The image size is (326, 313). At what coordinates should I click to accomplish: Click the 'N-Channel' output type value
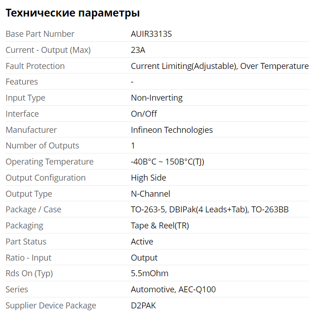coord(151,194)
